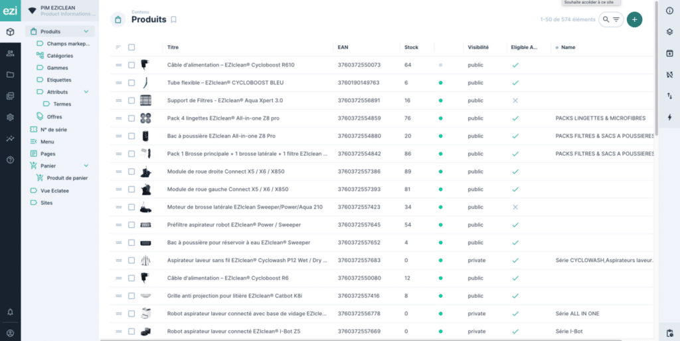Screen dimensions: 680x341
Task: Open the notifications bell icon
Action: pyautogui.click(x=11, y=312)
